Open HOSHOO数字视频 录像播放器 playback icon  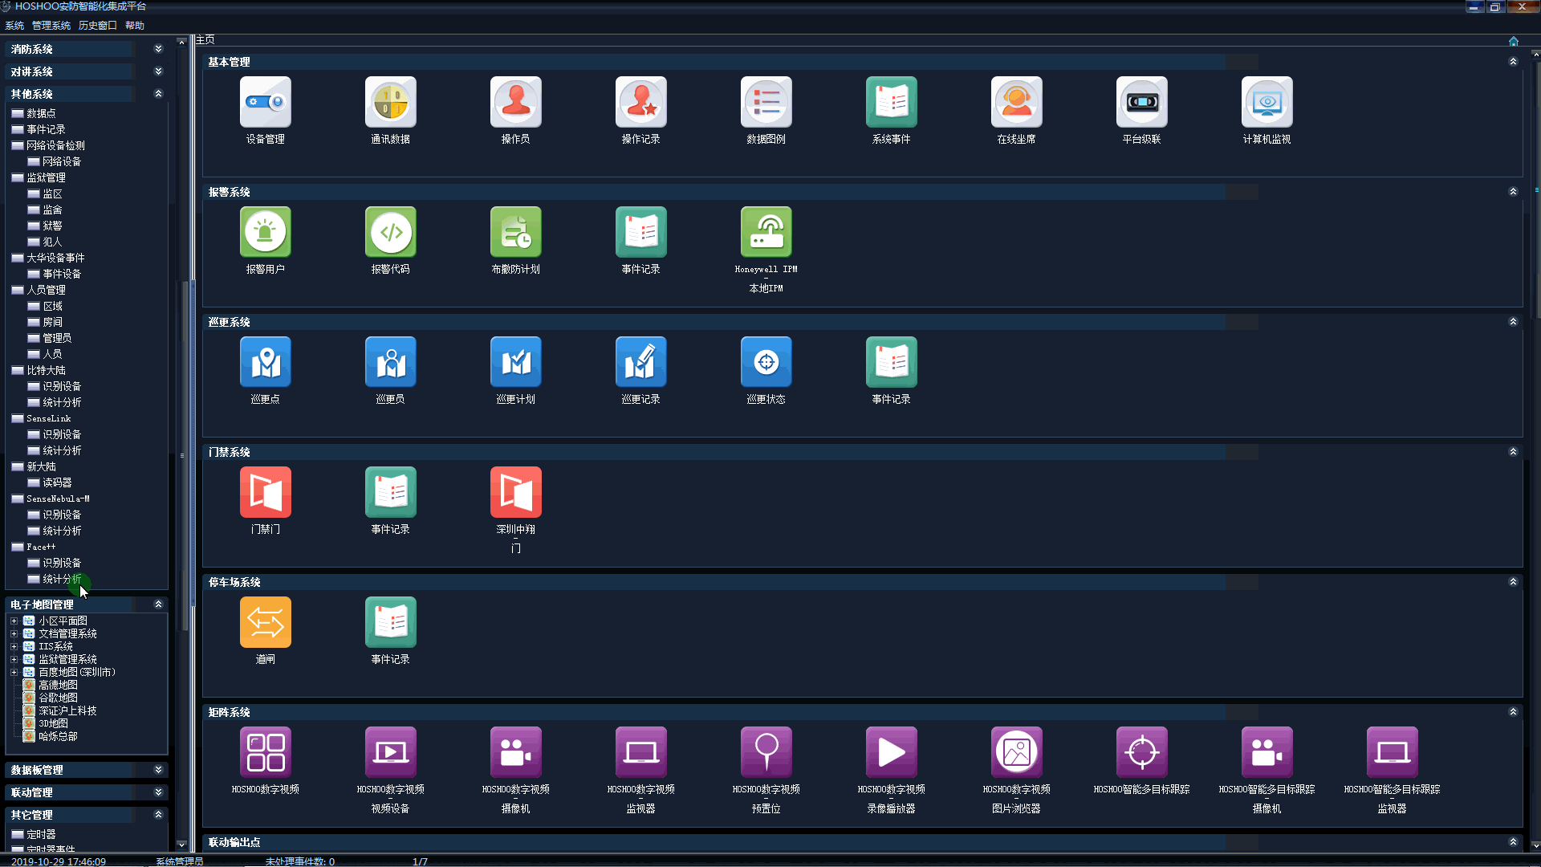pos(891,753)
